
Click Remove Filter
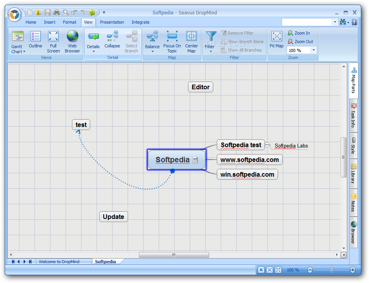[237, 33]
